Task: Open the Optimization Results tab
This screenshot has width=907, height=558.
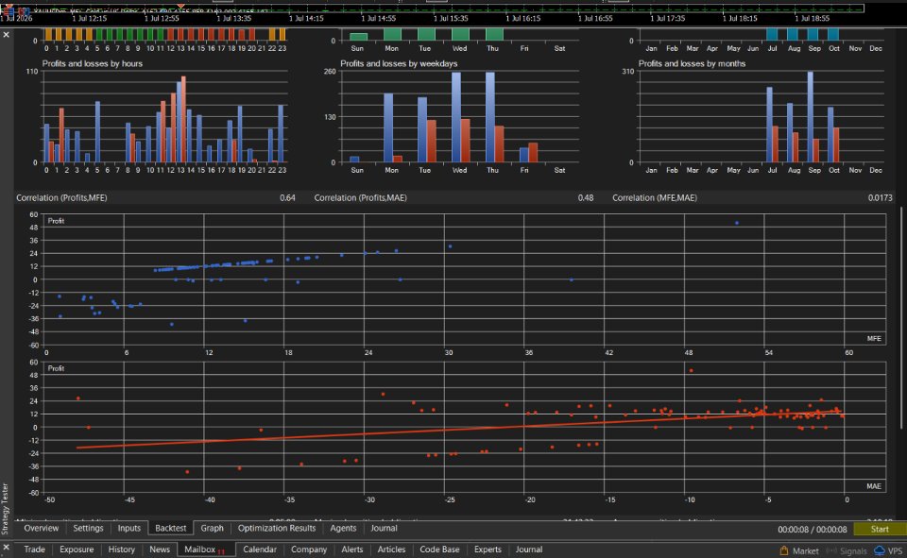Action: coord(277,528)
